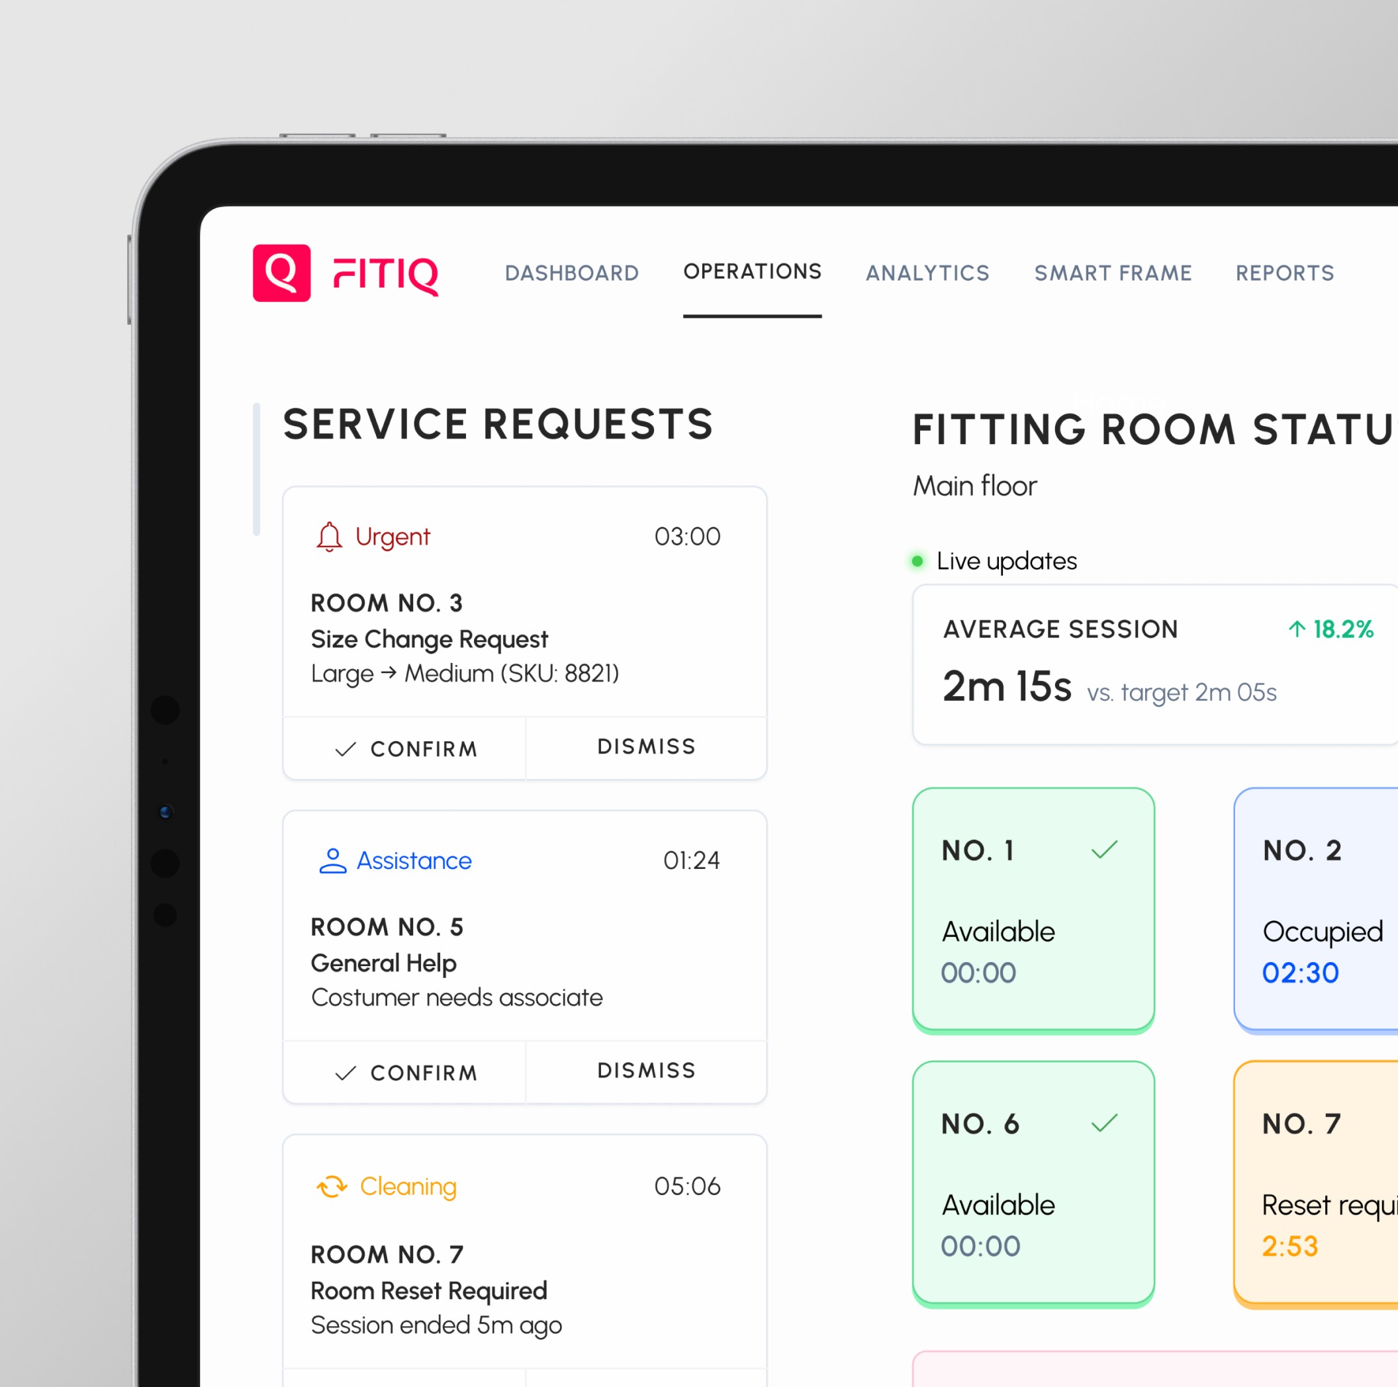Image resolution: width=1398 pixels, height=1387 pixels.
Task: Confirm the Room No. 5 assistance request
Action: pyautogui.click(x=405, y=1073)
